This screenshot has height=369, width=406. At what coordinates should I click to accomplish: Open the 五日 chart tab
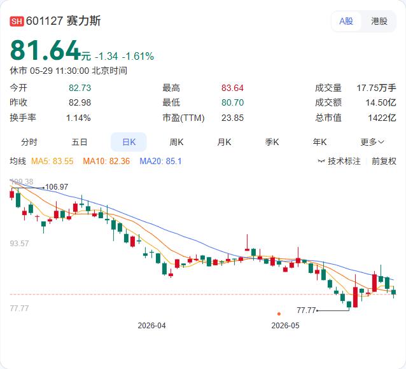(80, 142)
